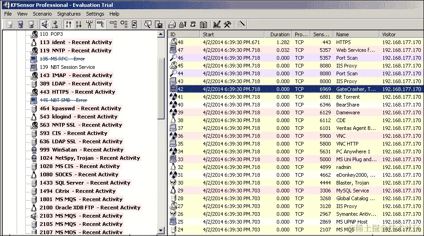Sort events by Visitor column header

tap(401, 34)
